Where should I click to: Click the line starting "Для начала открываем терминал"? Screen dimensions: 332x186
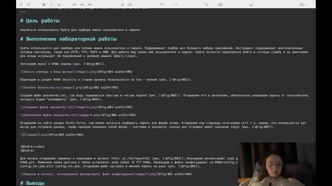click(x=129, y=162)
